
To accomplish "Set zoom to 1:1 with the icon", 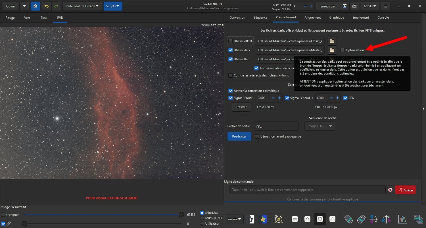I will click(332, 219).
